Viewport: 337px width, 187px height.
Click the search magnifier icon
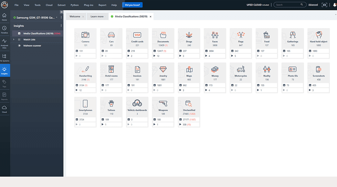click(302, 5)
